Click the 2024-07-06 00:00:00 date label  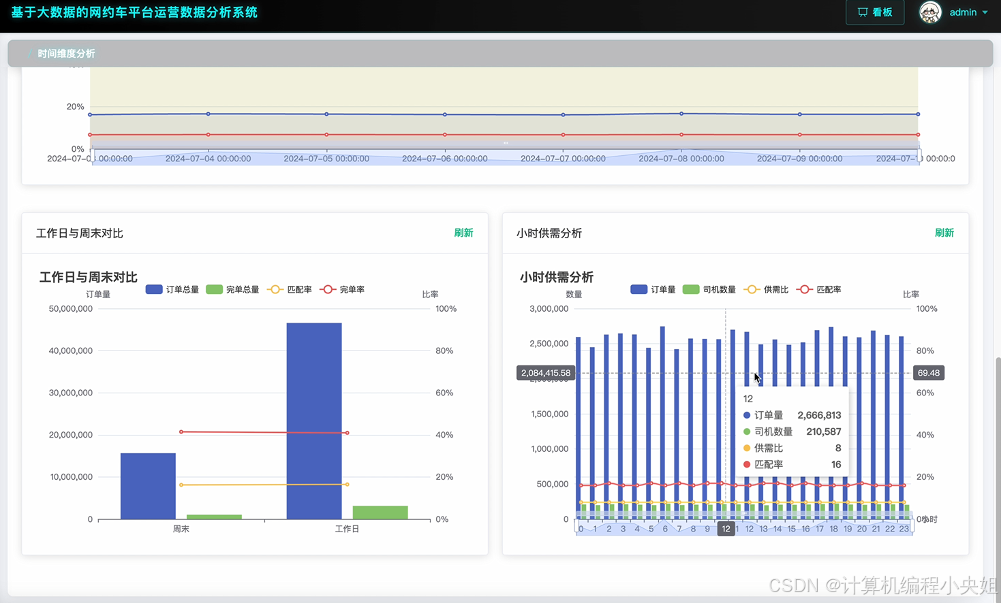445,159
